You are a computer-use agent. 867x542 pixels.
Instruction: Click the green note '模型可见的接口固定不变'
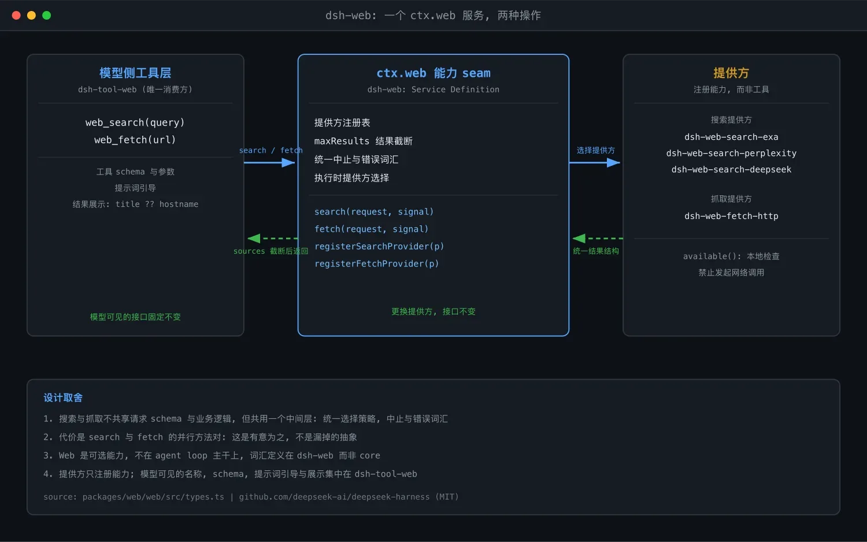click(135, 317)
